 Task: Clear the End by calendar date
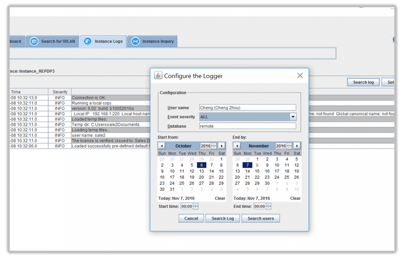(295, 198)
